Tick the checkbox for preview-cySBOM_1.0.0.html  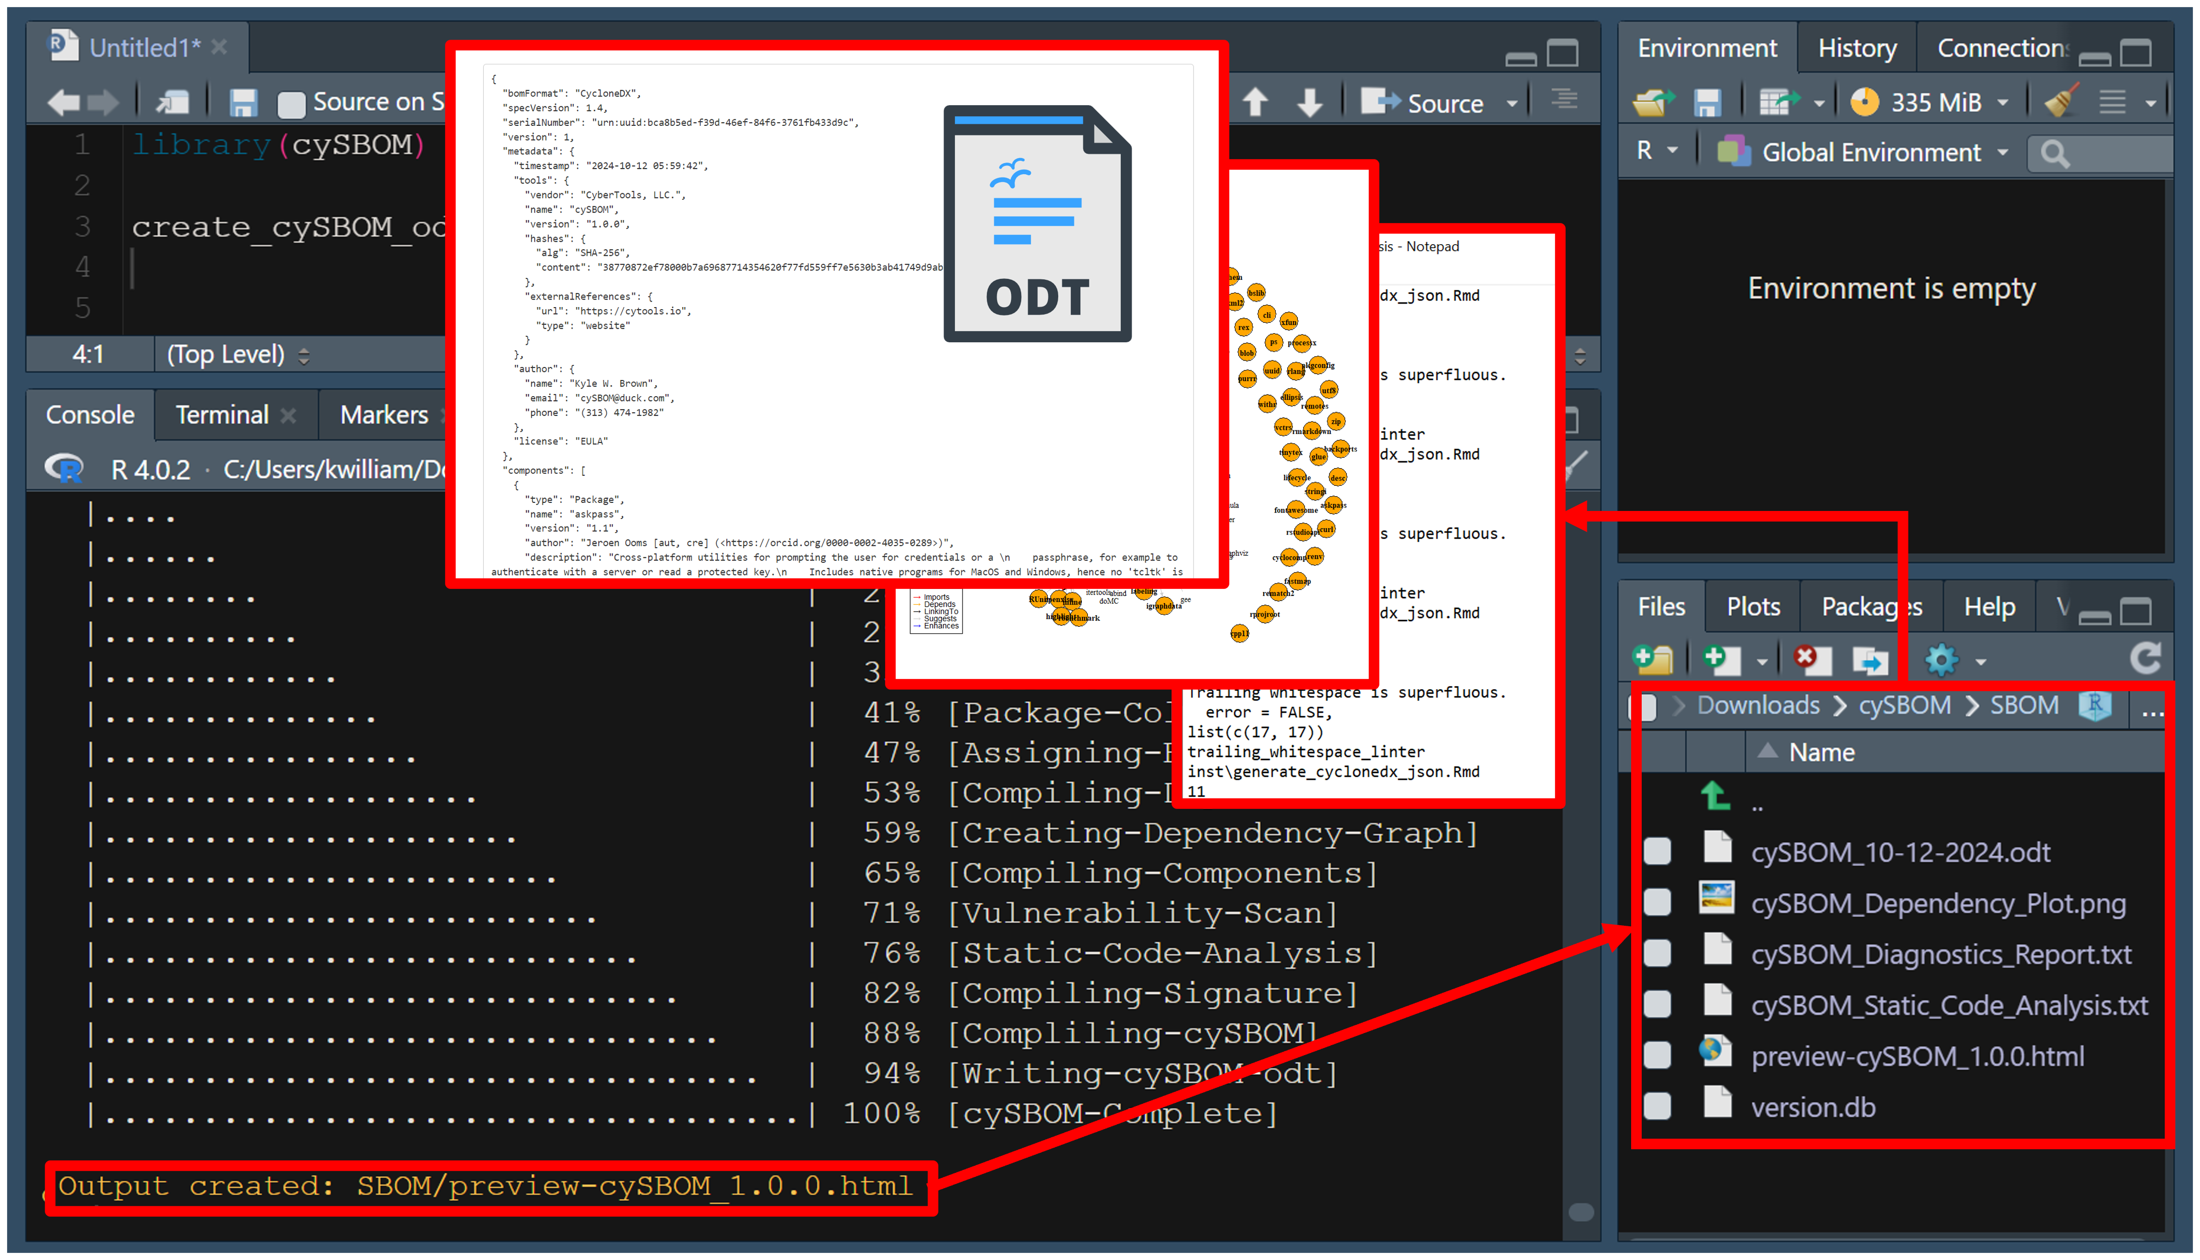click(1656, 1056)
